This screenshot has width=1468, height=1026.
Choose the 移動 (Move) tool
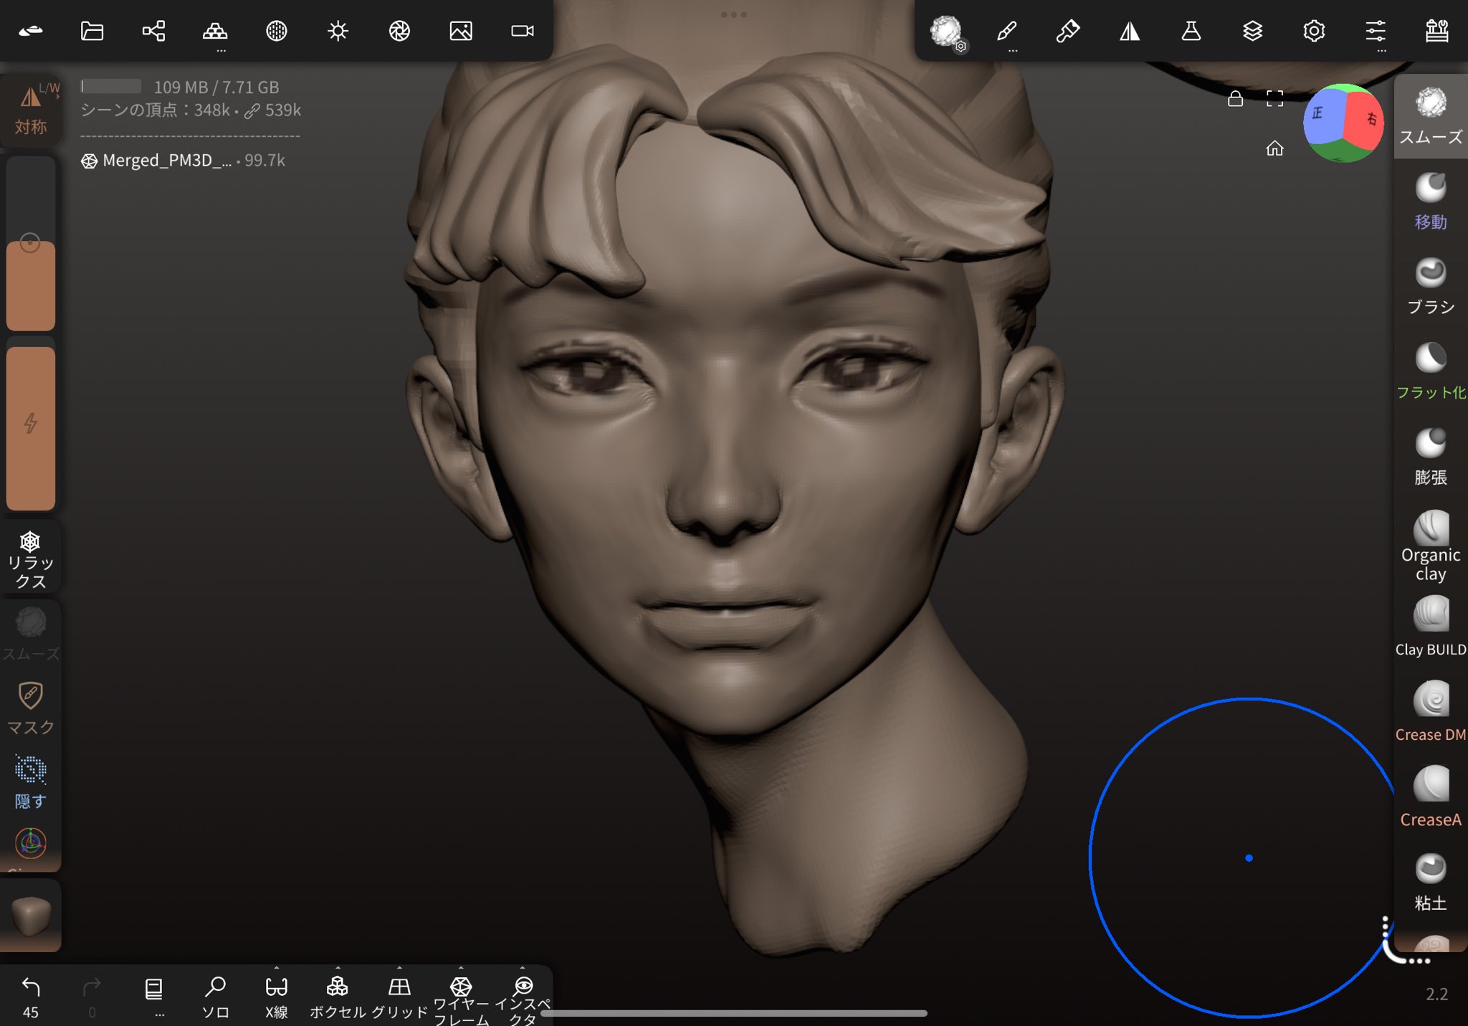(1430, 201)
